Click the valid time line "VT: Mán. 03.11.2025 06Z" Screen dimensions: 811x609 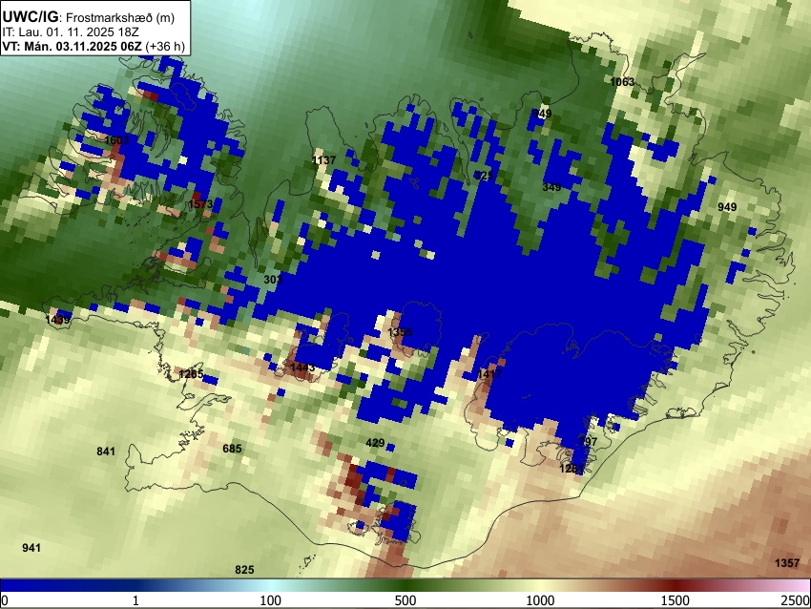(72, 46)
